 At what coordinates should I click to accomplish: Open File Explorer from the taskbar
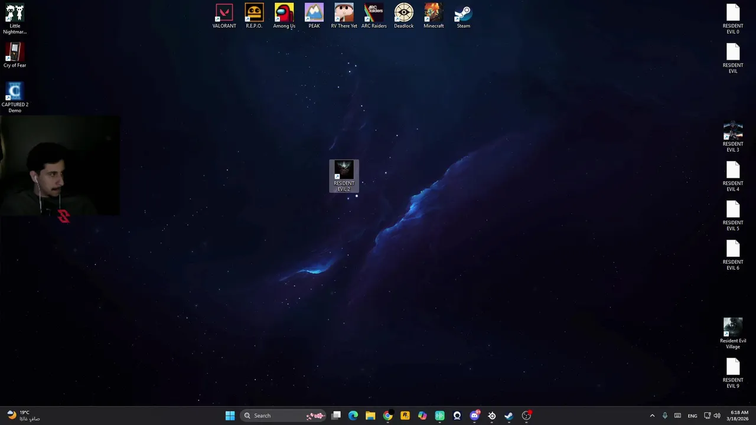[x=370, y=416]
